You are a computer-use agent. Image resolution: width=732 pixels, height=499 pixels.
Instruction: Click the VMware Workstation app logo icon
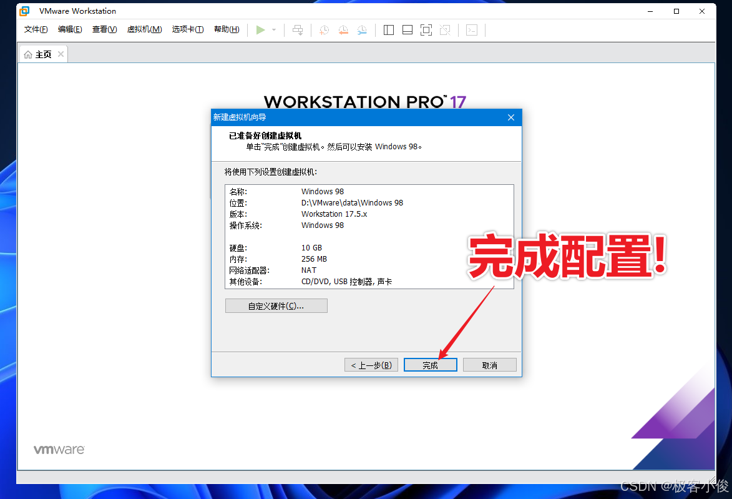click(x=25, y=11)
